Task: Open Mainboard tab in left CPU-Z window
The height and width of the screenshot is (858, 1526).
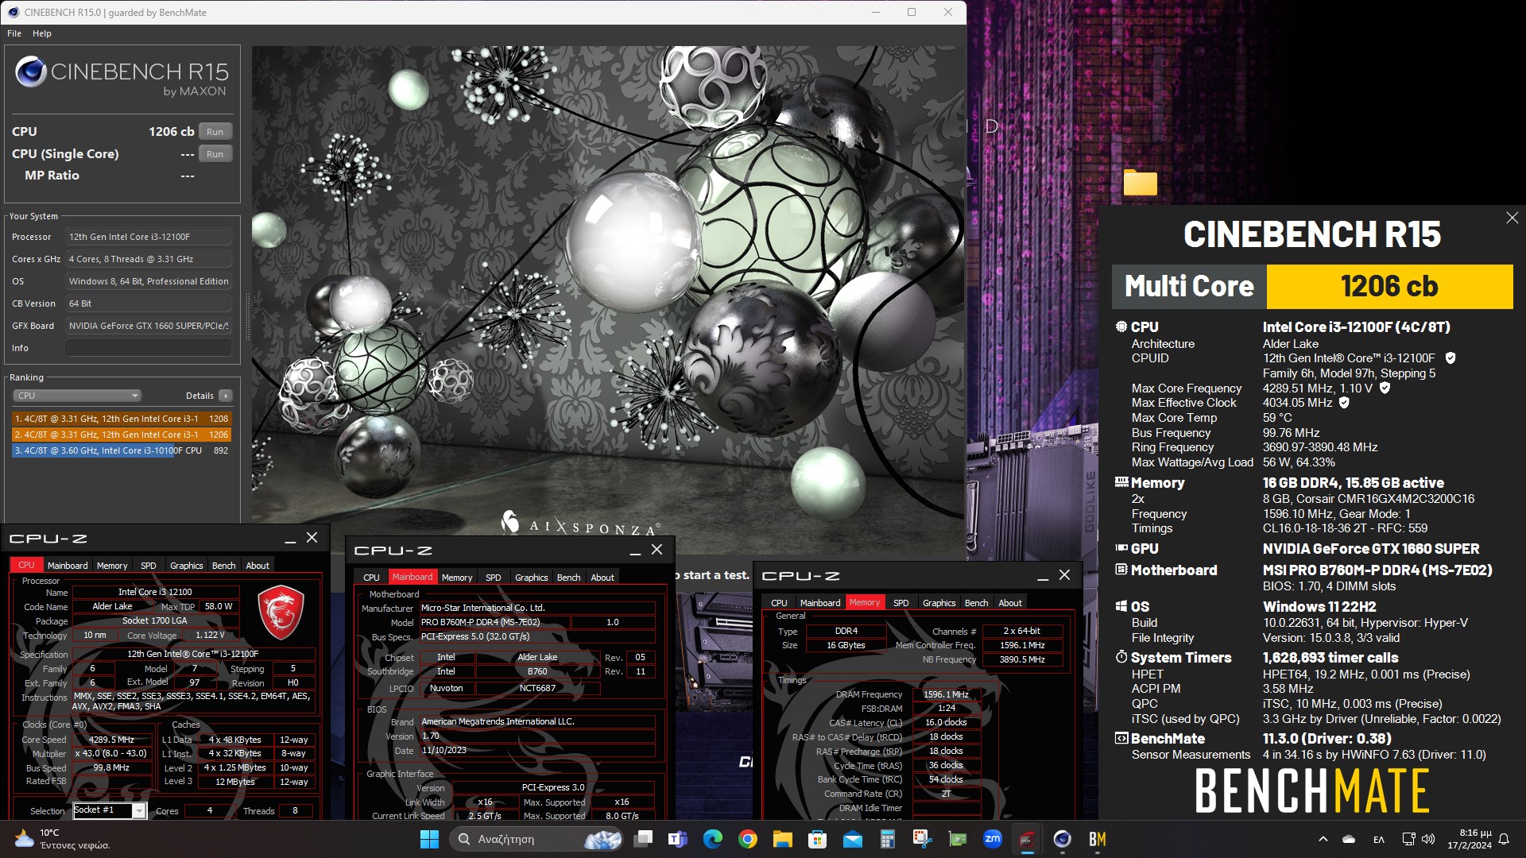Action: click(68, 566)
